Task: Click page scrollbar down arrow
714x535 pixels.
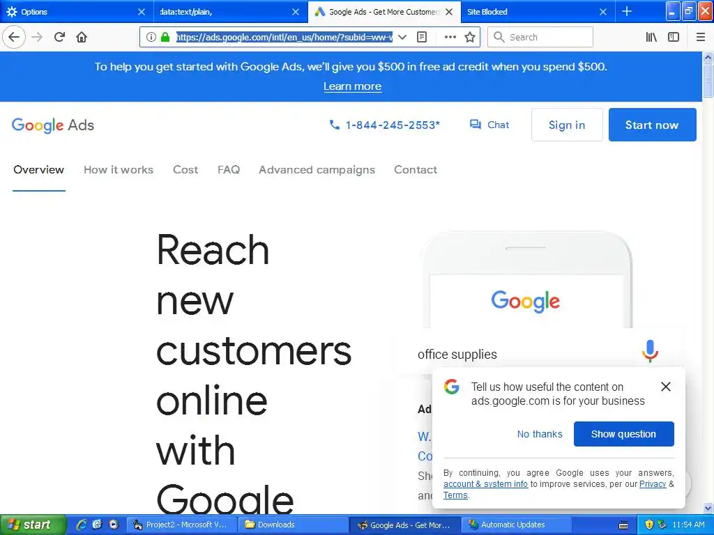Action: pyautogui.click(x=708, y=508)
